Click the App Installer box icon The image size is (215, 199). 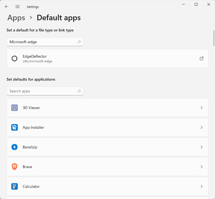tap(15, 127)
